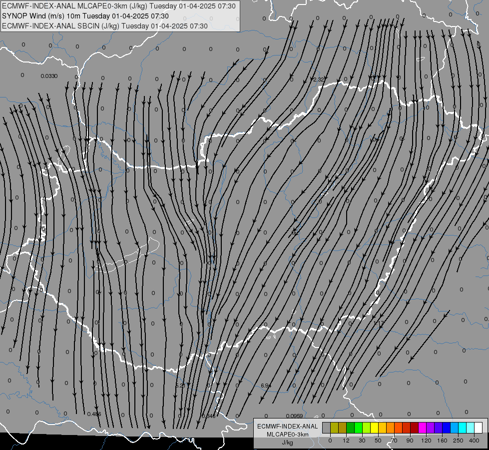Click the 0.486 value on the map

point(94,414)
